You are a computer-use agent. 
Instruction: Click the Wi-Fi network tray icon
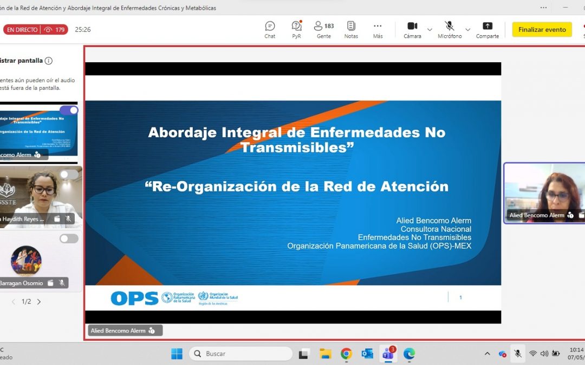click(533, 354)
